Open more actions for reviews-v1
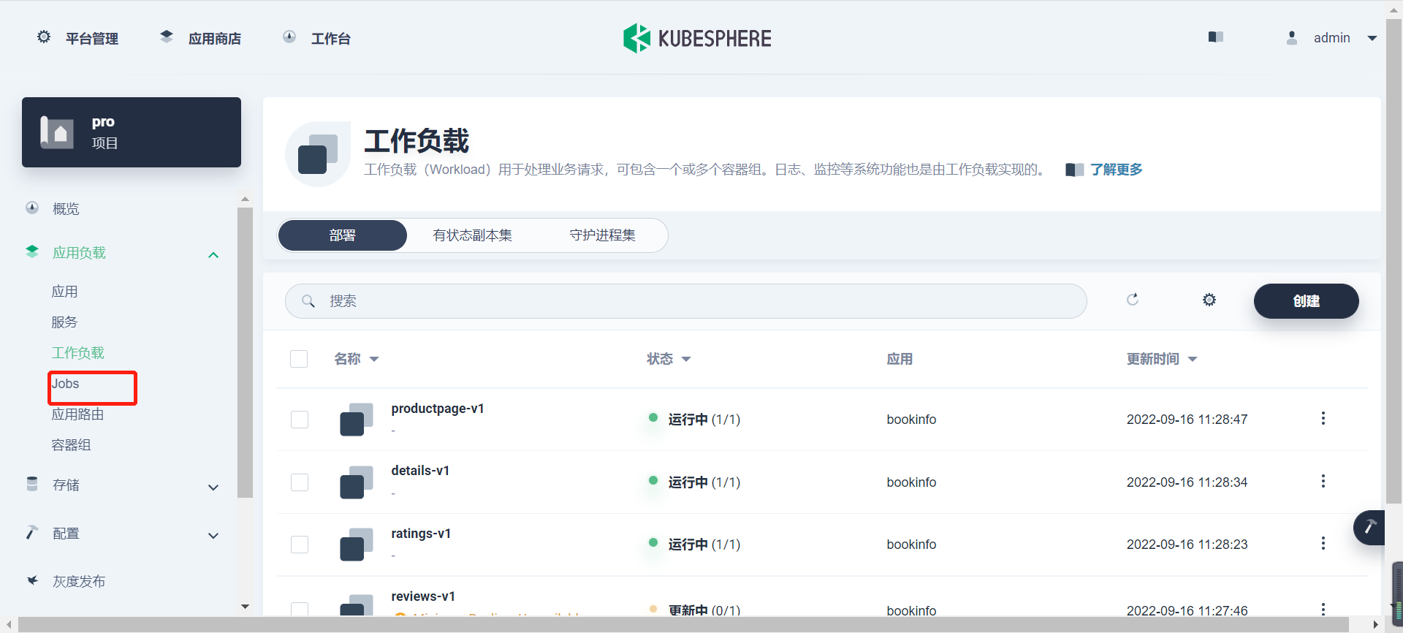The width and height of the screenshot is (1403, 633). [x=1323, y=609]
